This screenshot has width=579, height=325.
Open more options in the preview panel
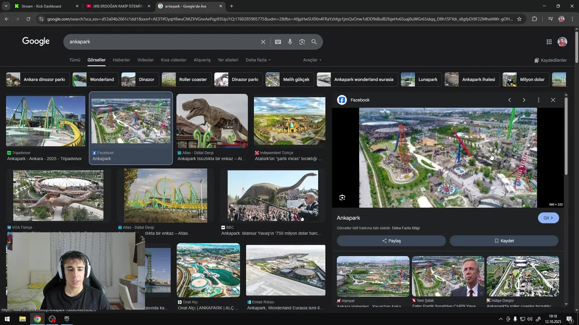(538, 100)
